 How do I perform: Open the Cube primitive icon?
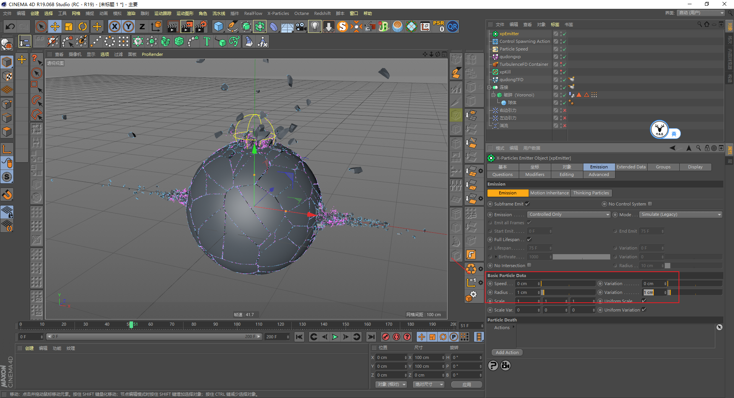[x=219, y=26]
